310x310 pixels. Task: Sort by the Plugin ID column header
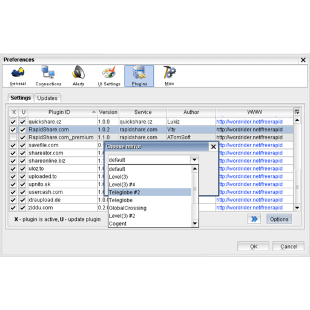click(62, 112)
